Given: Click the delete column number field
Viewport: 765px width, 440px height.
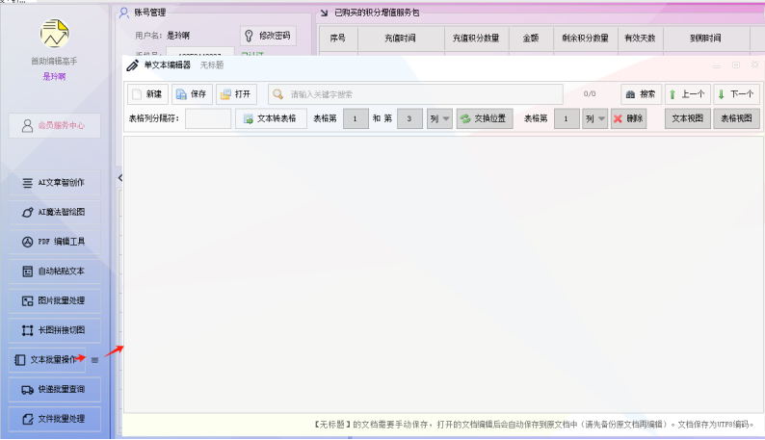Looking at the screenshot, I should click(x=566, y=118).
